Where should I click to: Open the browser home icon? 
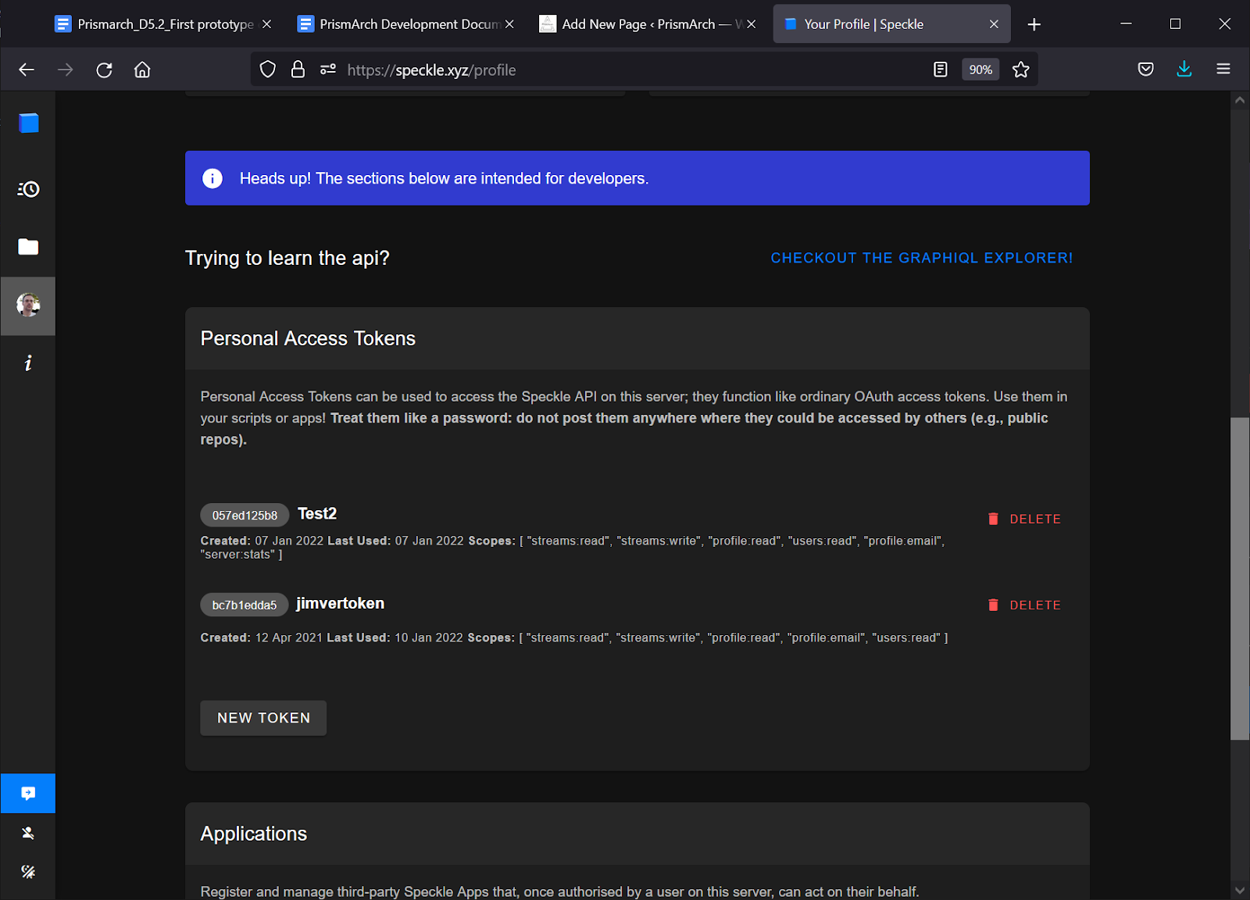(142, 70)
